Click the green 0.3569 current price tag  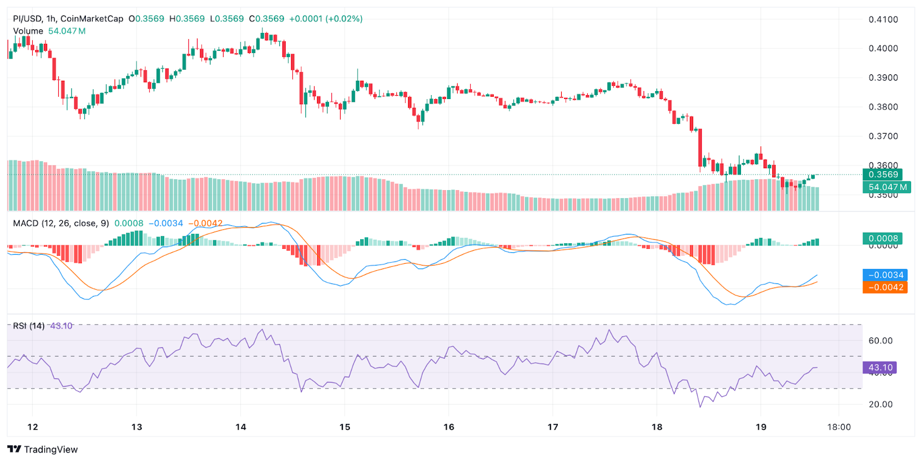883,175
